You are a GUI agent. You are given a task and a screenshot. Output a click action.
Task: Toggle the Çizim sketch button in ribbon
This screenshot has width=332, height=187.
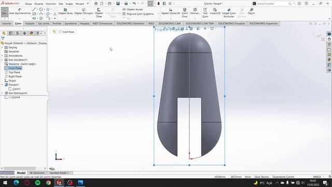click(5, 12)
